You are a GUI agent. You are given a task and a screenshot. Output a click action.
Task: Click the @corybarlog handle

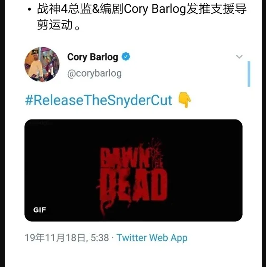click(95, 74)
